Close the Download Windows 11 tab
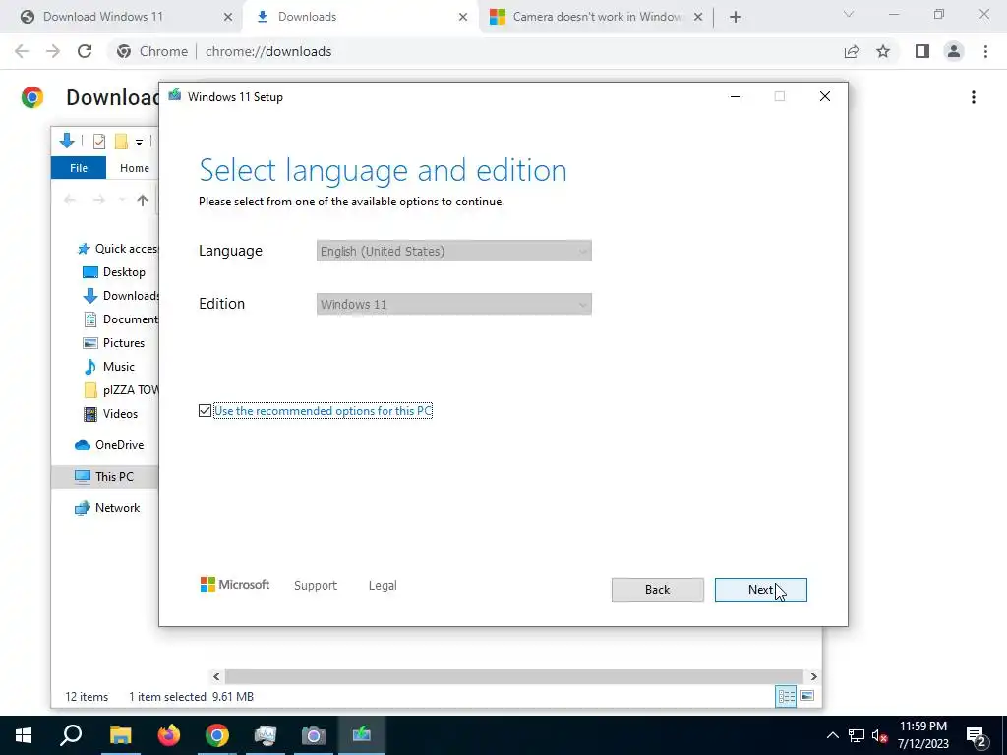Image resolution: width=1007 pixels, height=755 pixels. (x=227, y=17)
